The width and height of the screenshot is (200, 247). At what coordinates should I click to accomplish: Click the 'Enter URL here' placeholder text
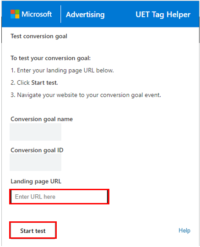[35, 197]
